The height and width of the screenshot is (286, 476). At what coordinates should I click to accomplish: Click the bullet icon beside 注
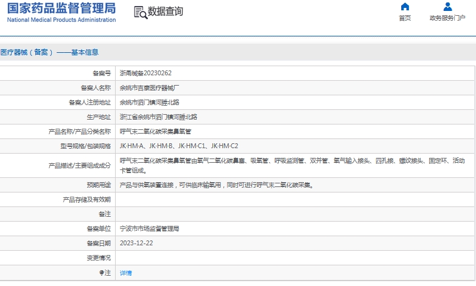coord(102,273)
